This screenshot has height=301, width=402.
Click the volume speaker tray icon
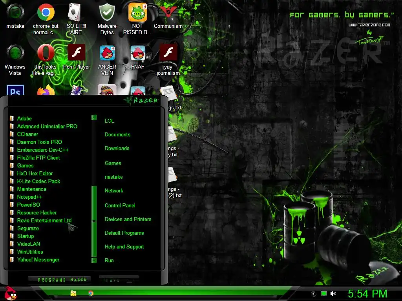pos(333,294)
